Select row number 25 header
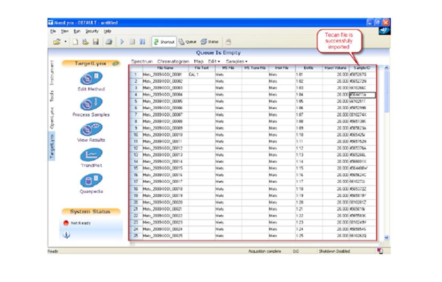This screenshot has width=442, height=282. click(136, 236)
